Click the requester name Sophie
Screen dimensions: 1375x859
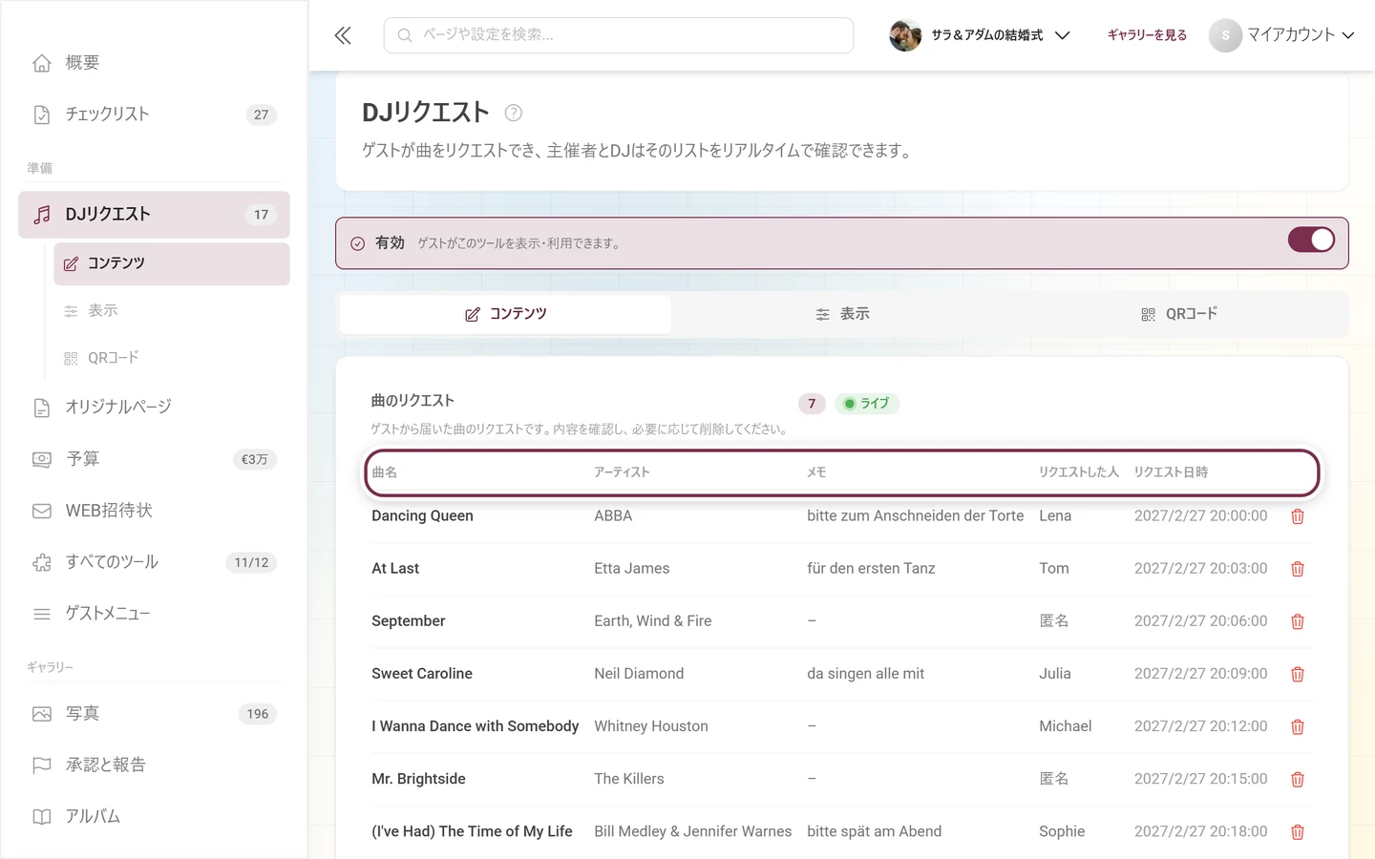pyautogui.click(x=1062, y=832)
